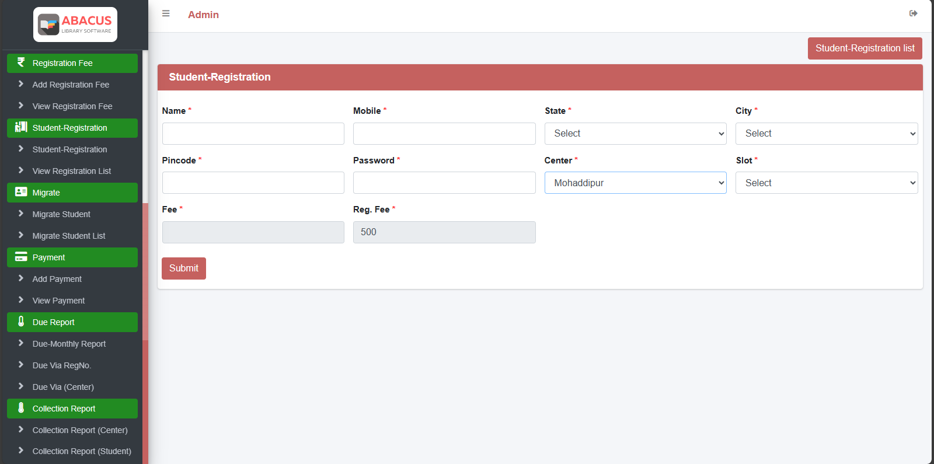Focus the Password input field
This screenshot has width=934, height=464.
pyautogui.click(x=444, y=183)
